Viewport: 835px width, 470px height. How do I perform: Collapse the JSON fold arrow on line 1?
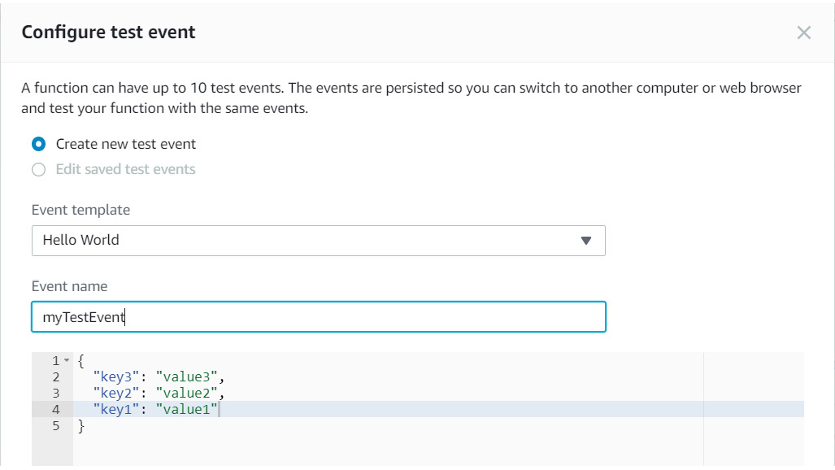(x=67, y=360)
